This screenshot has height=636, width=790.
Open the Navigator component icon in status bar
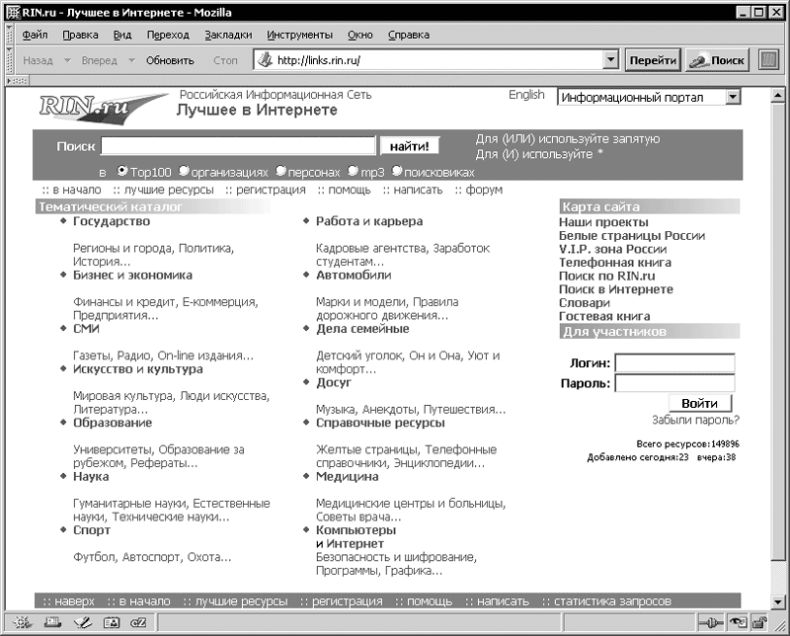click(22, 623)
